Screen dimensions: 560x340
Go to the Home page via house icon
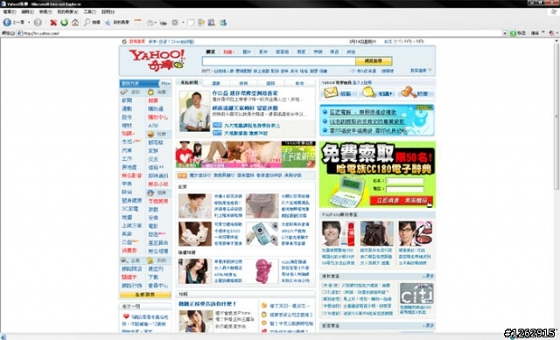(75, 23)
